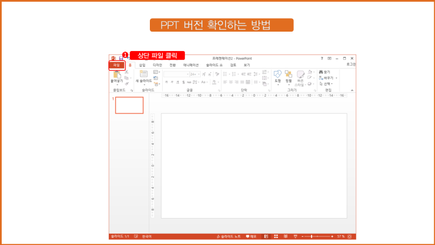Open the 애니메이션 (Animations) tab
The image size is (435, 245).
coord(191,65)
